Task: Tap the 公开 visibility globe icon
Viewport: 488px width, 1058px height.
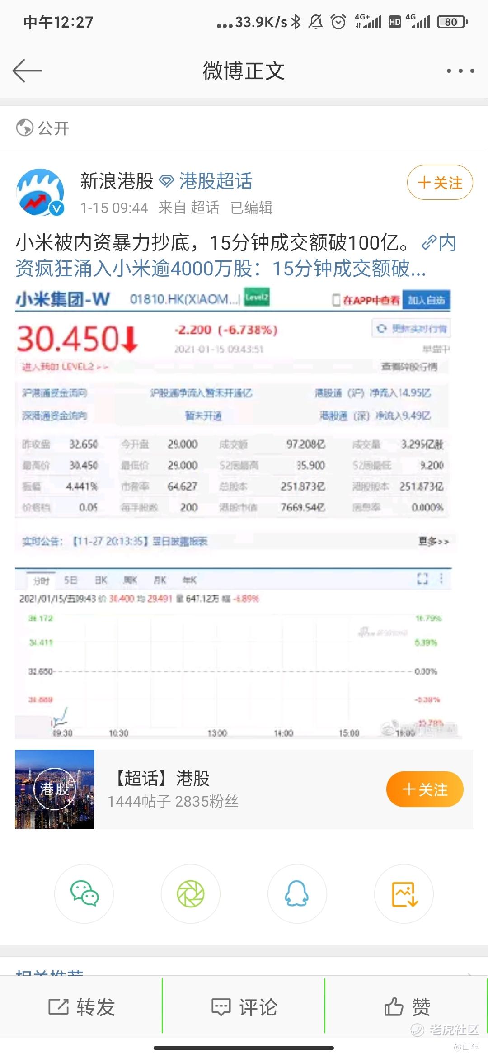Action: click(x=25, y=128)
